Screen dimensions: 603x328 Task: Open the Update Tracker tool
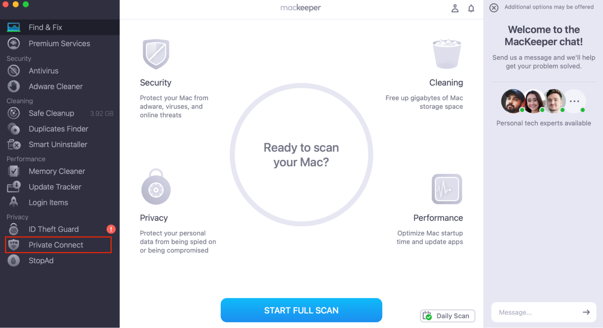(55, 187)
